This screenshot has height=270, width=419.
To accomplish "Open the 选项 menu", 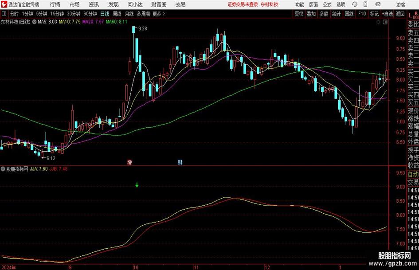I will pos(341,4).
